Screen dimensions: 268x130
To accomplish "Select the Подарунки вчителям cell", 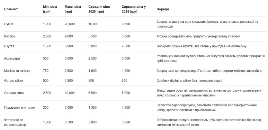I will (20, 108).
